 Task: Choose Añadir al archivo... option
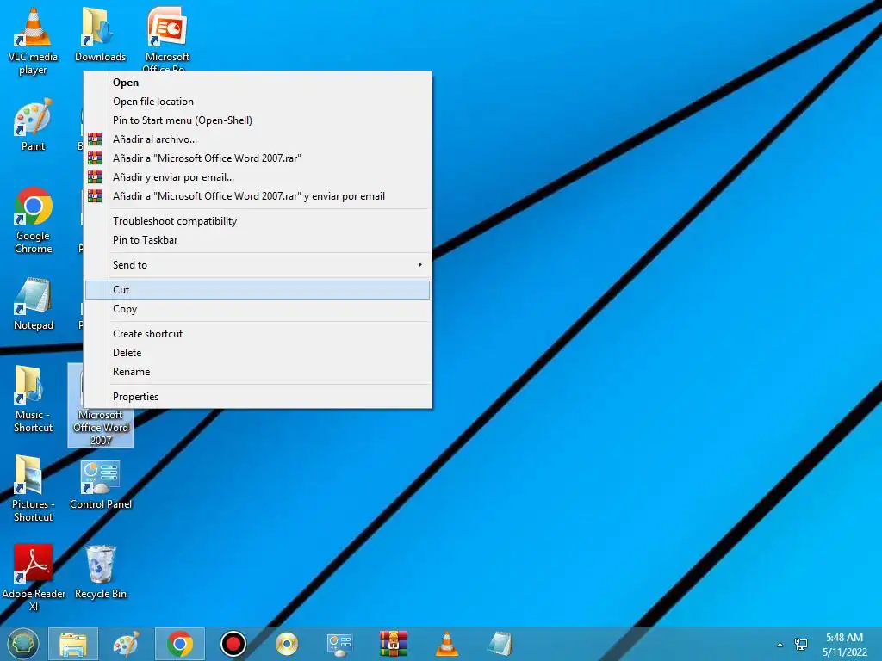pos(258,139)
